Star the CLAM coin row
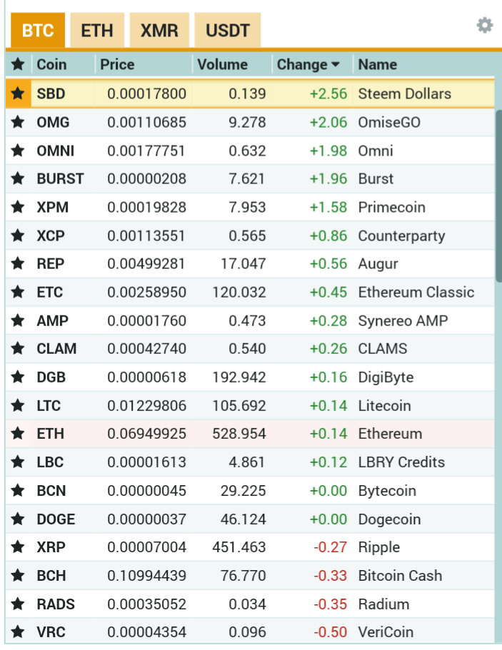This screenshot has height=650, width=502. pyautogui.click(x=18, y=349)
